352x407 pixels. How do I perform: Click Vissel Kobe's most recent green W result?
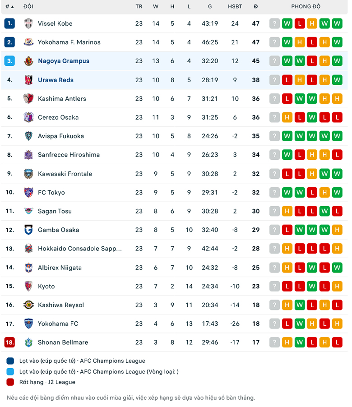click(x=337, y=23)
